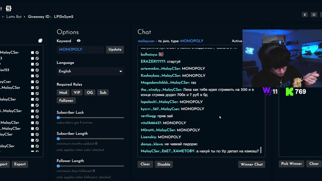Image resolution: width=322 pixels, height=181 pixels.
Task: Click the 'minimum months subbed 0' text
Action: [77, 144]
